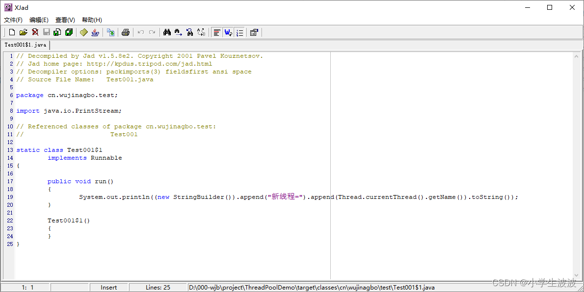Click Find Previous binoculars icon
This screenshot has width=584, height=292.
(190, 32)
